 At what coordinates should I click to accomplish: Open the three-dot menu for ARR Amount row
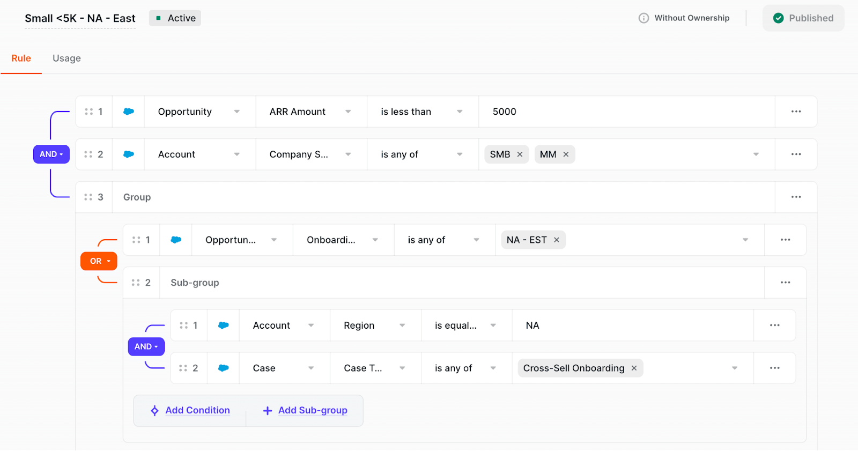click(796, 112)
